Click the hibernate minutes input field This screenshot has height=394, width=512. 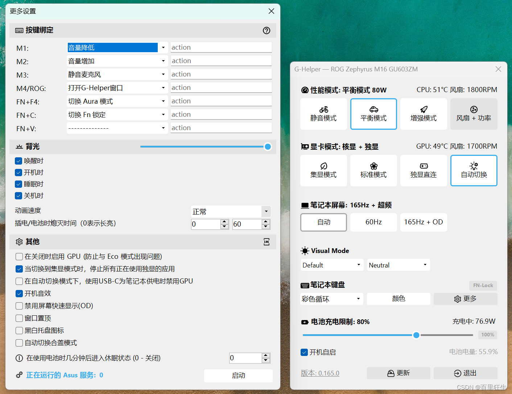(x=245, y=358)
